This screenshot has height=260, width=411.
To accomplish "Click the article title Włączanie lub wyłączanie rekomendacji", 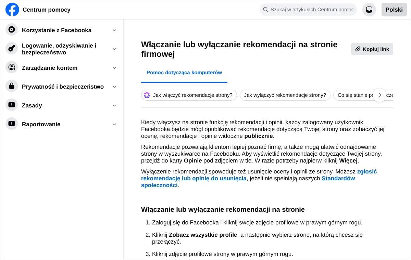I will (x=239, y=49).
